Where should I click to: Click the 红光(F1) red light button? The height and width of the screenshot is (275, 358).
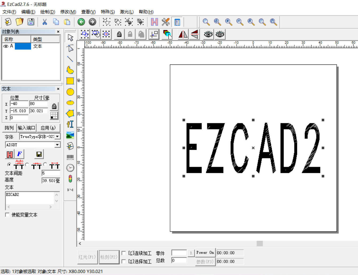point(87,257)
